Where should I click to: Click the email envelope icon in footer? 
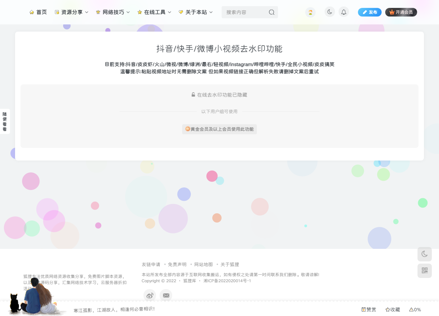[x=166, y=295]
